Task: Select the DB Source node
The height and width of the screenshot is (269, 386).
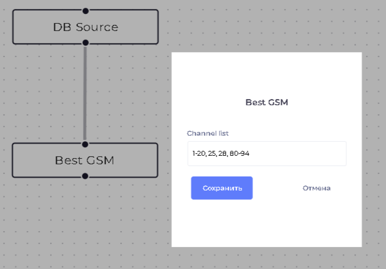Action: pyautogui.click(x=49, y=27)
